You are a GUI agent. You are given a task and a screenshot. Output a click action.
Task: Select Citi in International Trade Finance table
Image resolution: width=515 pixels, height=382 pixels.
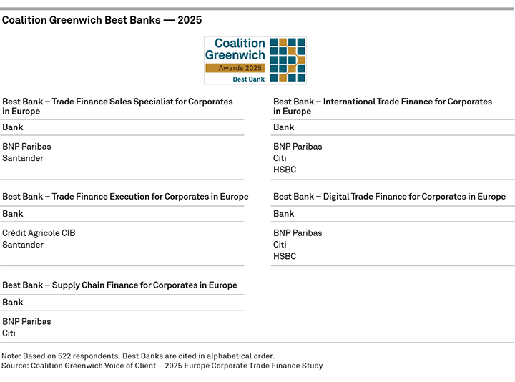click(x=280, y=158)
